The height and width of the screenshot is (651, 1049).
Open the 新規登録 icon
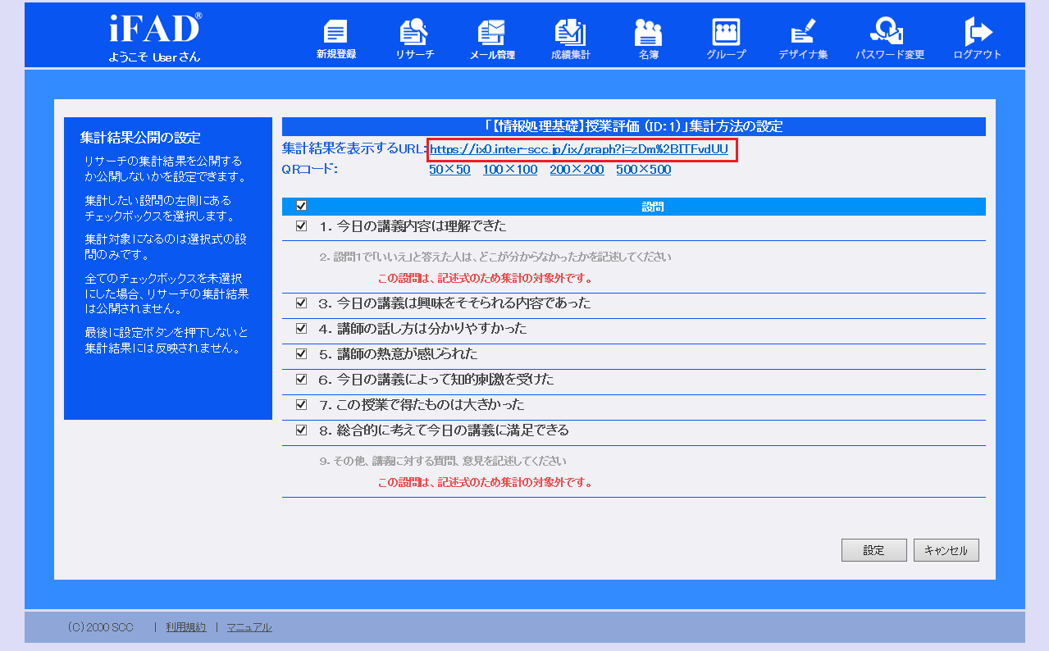coord(336,39)
